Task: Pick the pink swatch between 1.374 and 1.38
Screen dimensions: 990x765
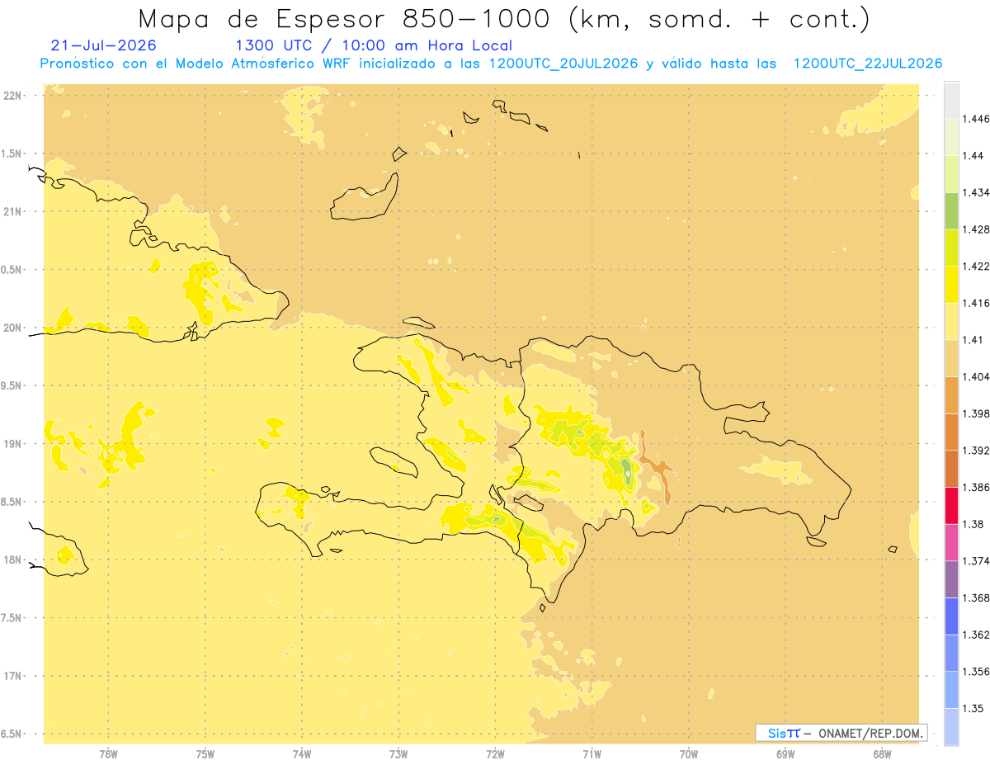Action: coord(951,542)
